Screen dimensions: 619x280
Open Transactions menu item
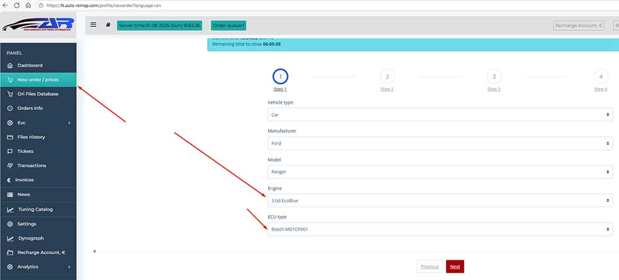tap(38, 166)
